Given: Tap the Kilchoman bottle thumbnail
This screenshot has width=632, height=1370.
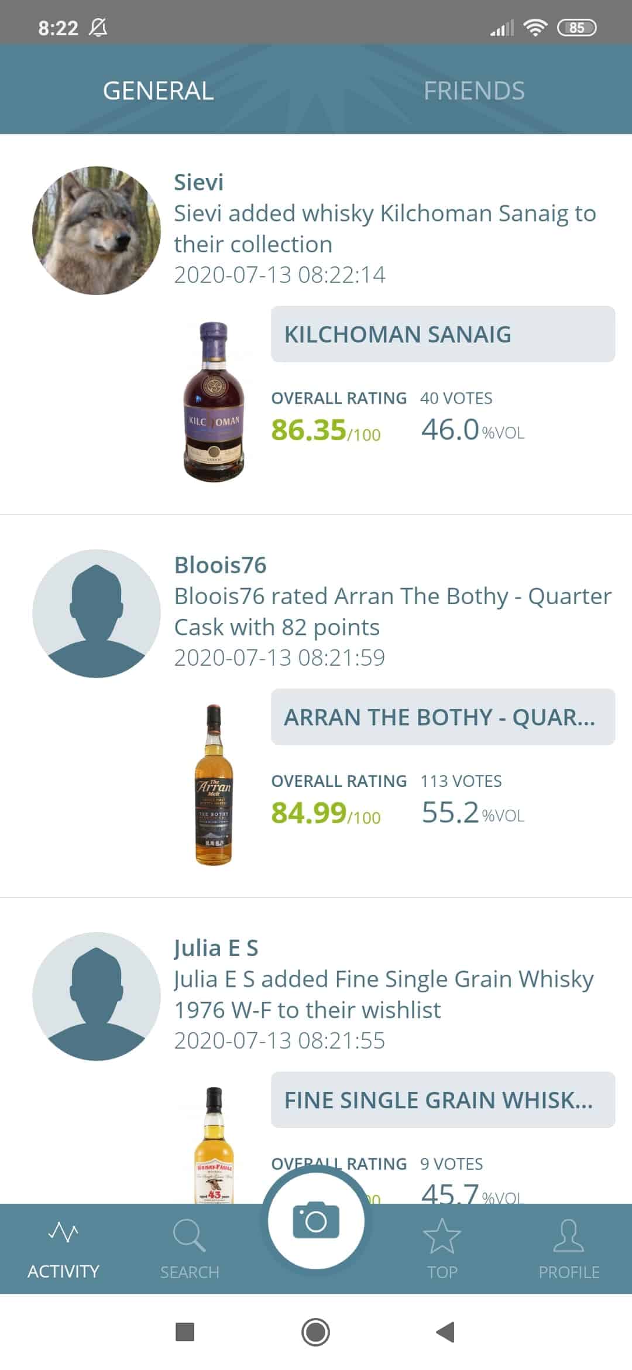Looking at the screenshot, I should (x=214, y=402).
